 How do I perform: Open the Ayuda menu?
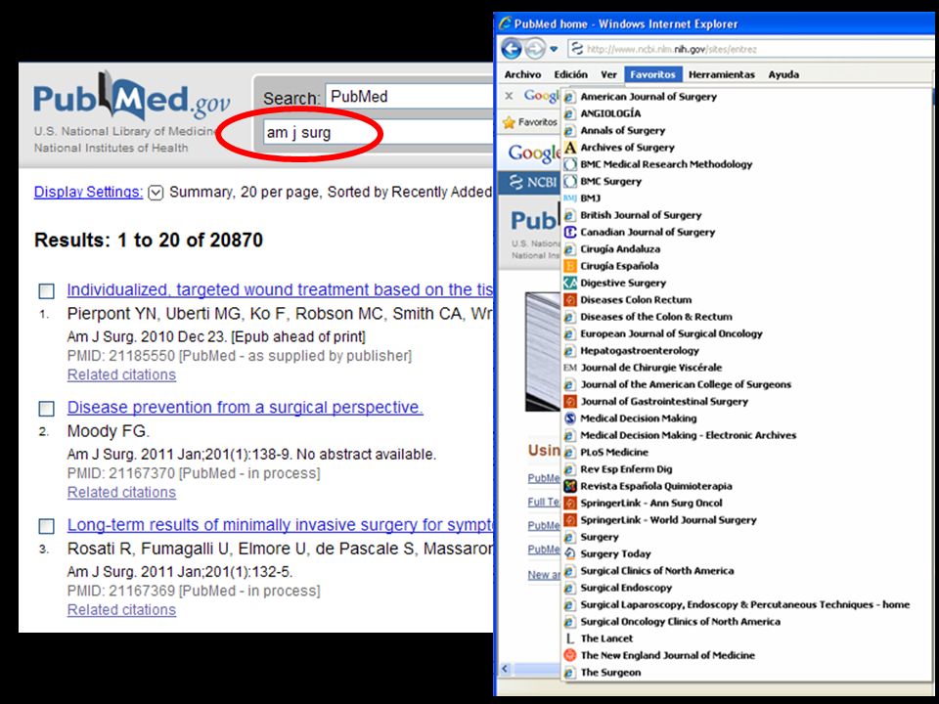pos(783,75)
